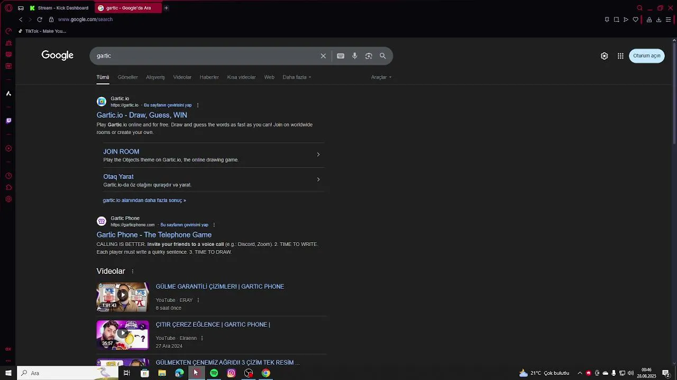Open Easy Setup sliders icon
Viewport: 677px width, 380px height.
pyautogui.click(x=668, y=20)
